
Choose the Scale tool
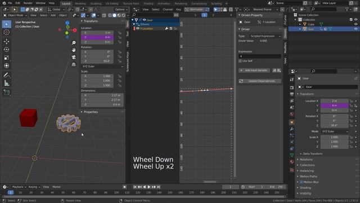[x=7, y=58]
